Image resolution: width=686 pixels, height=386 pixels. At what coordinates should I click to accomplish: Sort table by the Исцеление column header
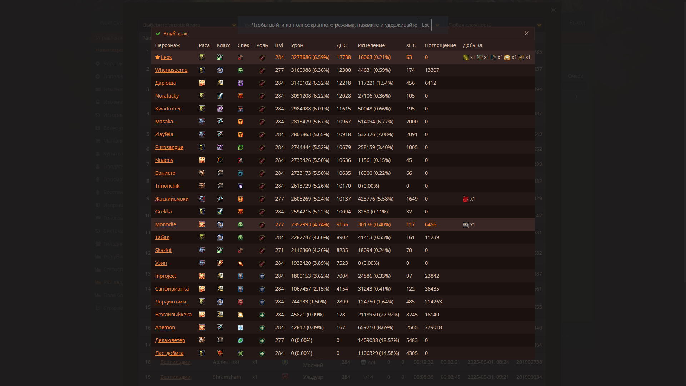click(x=371, y=45)
